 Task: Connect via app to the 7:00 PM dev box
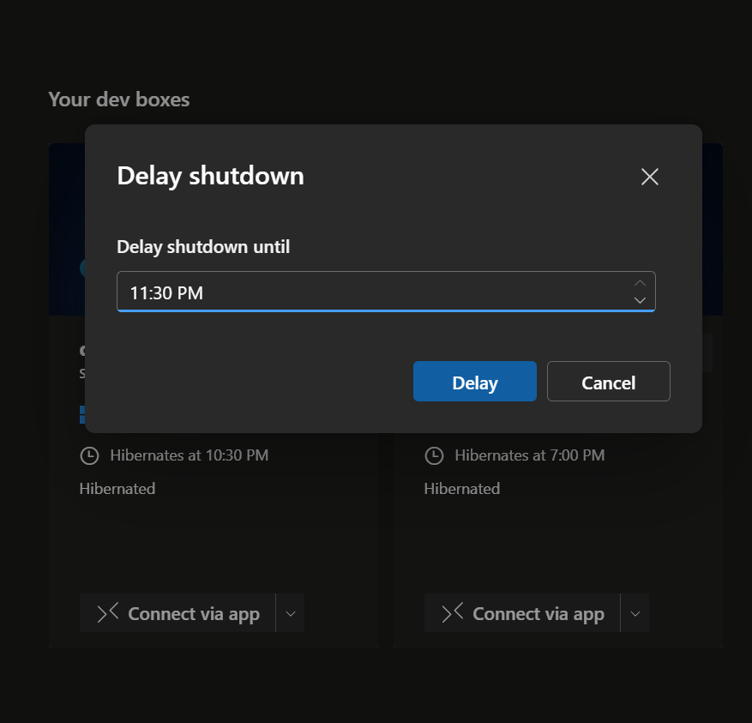pos(522,613)
